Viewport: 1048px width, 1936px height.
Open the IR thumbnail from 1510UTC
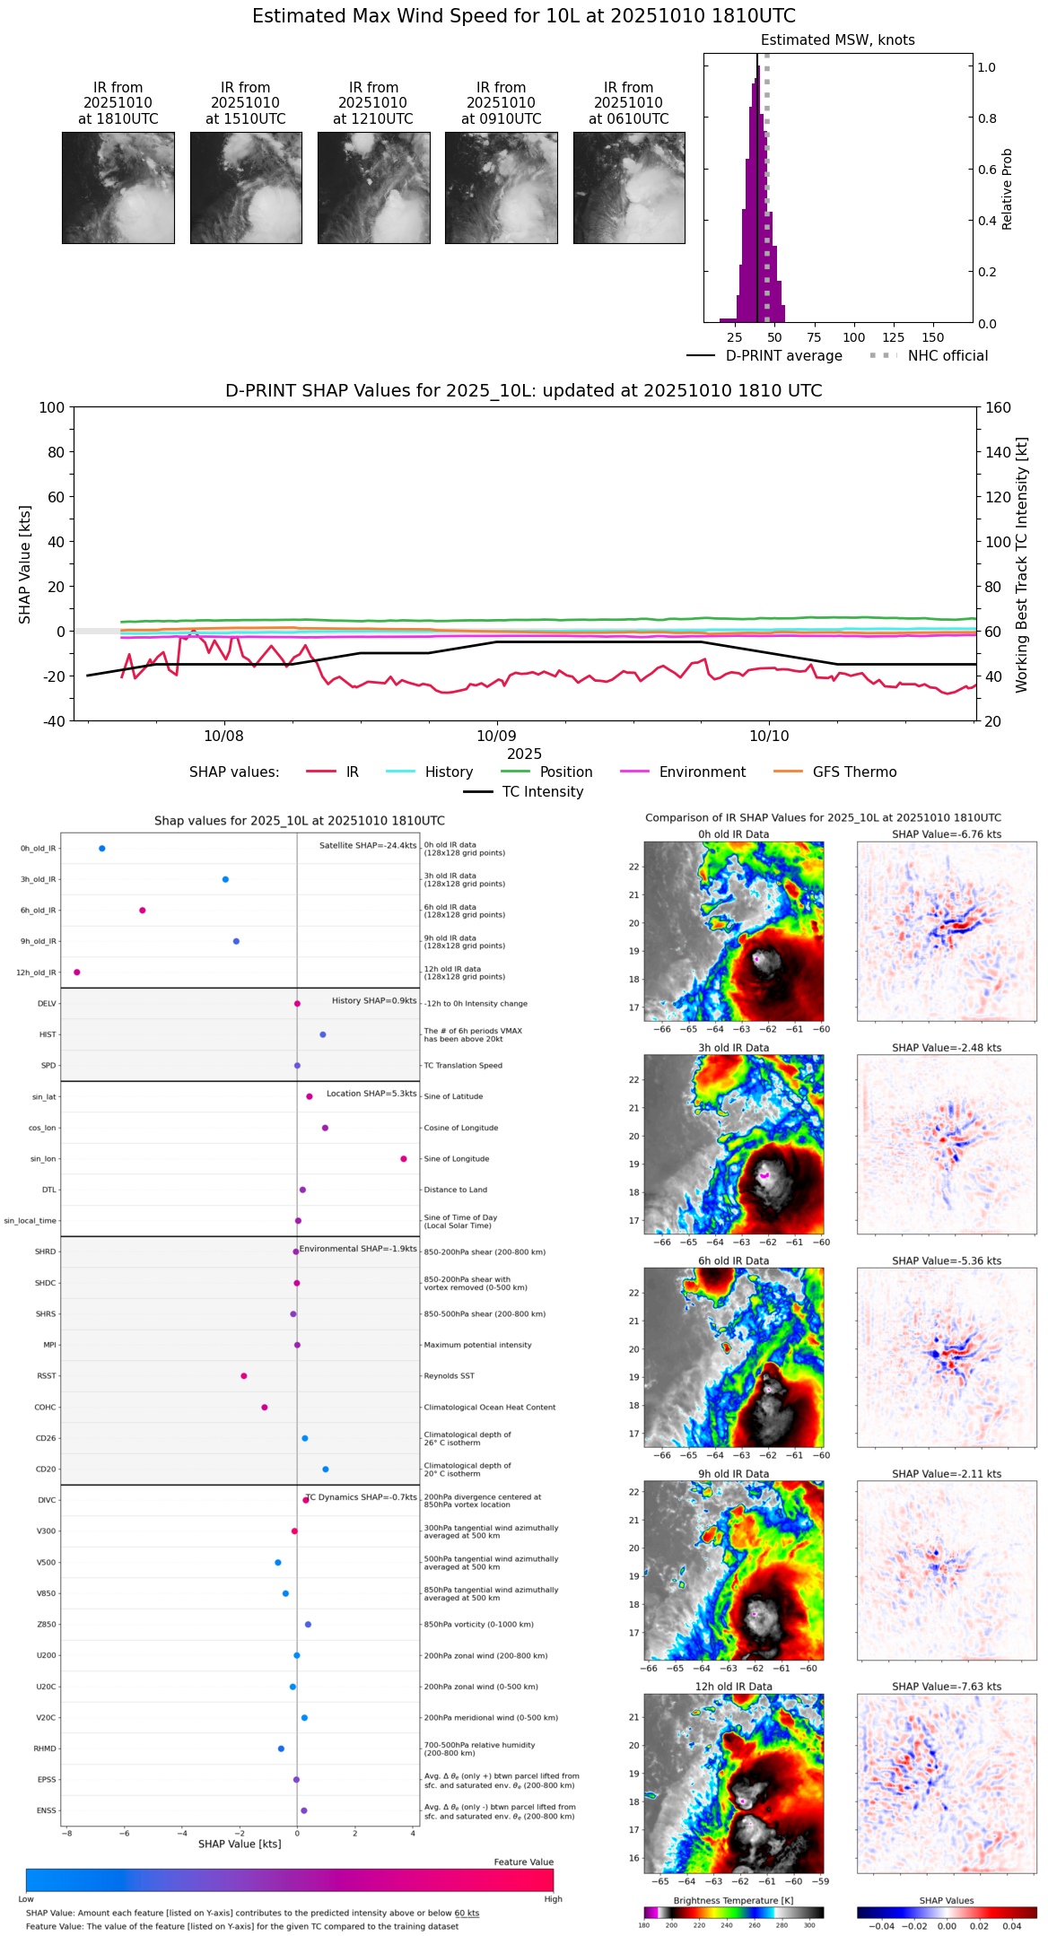246,187
